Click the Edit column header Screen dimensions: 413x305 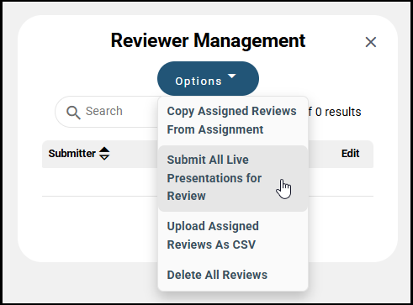(350, 154)
